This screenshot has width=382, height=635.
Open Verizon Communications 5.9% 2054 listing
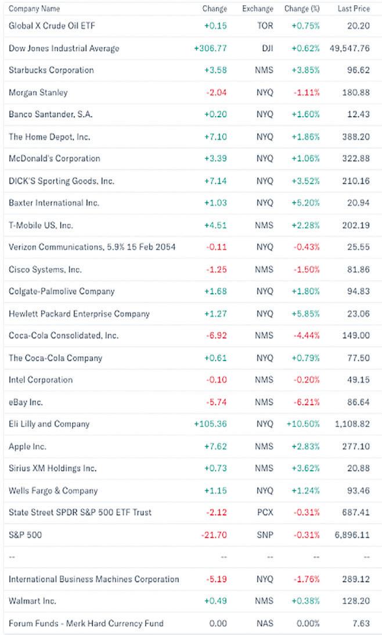[92, 247]
